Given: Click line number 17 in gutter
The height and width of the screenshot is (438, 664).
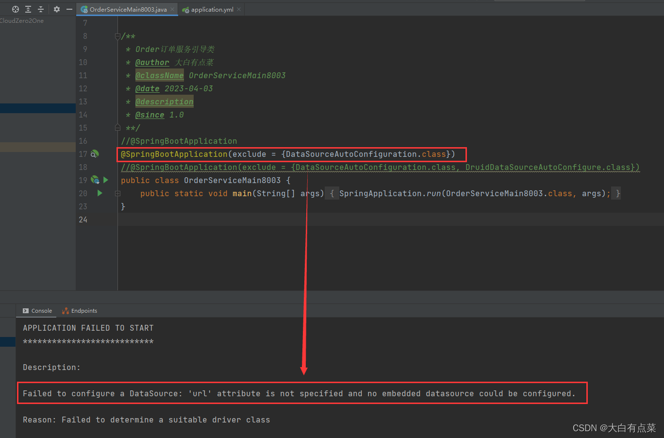Looking at the screenshot, I should (83, 154).
